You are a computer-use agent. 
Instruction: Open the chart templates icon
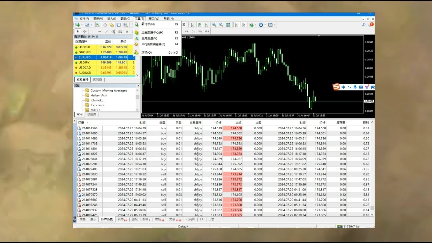point(270,25)
